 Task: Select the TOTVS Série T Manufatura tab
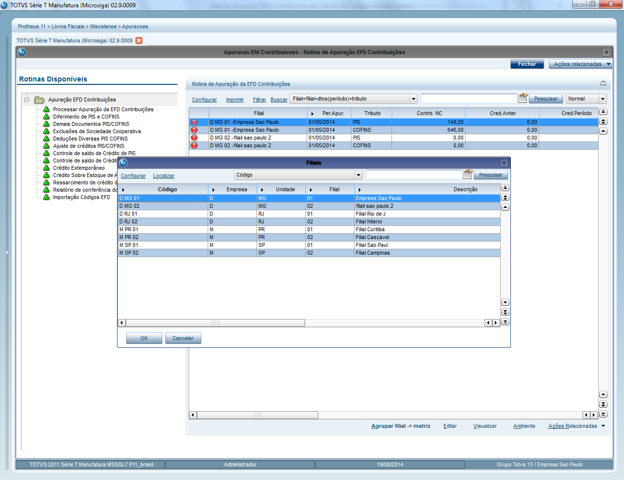click(75, 40)
